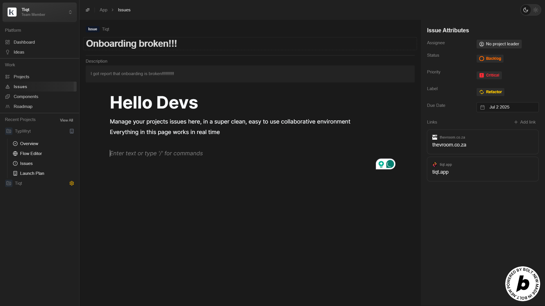Viewport: 545px width, 306px height.
Task: Switch to light mode sun icon
Action: click(x=536, y=10)
